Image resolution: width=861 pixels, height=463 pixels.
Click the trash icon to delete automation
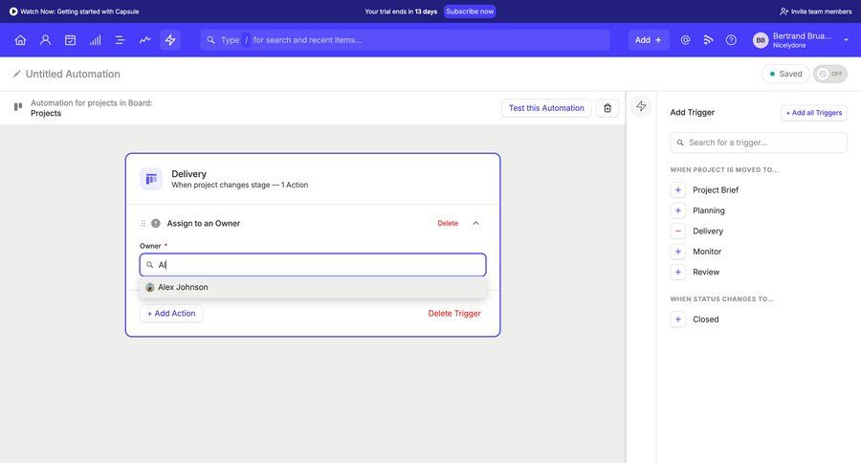pos(607,108)
